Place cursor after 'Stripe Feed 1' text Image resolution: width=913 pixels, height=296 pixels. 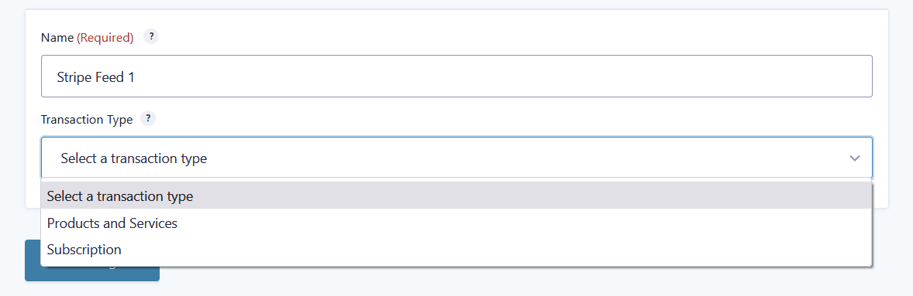click(x=136, y=77)
